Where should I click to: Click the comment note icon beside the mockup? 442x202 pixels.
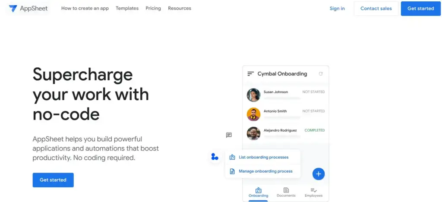coord(229,135)
